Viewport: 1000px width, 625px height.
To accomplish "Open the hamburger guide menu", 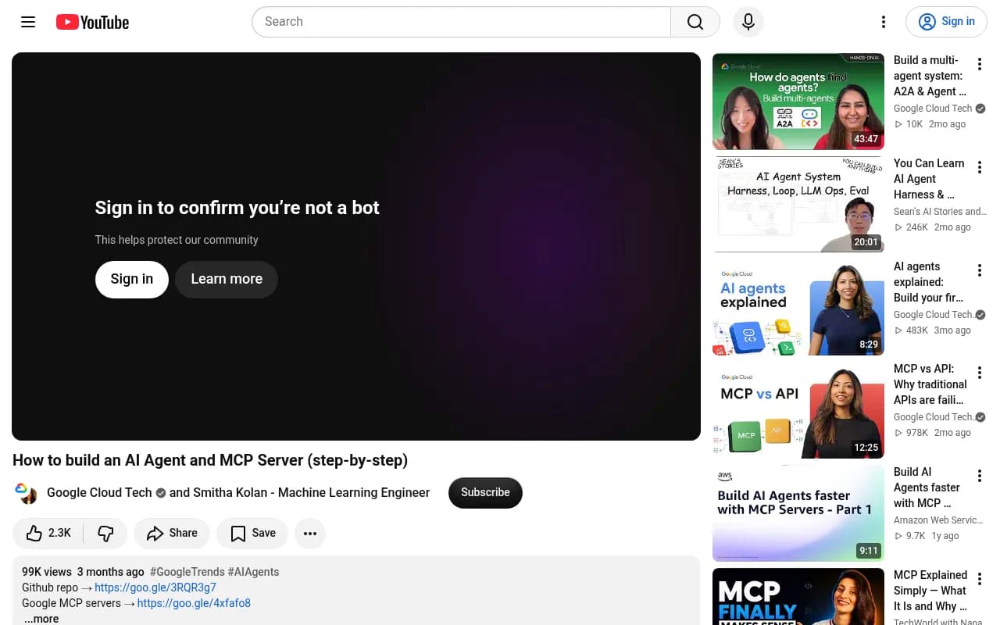I will [28, 22].
